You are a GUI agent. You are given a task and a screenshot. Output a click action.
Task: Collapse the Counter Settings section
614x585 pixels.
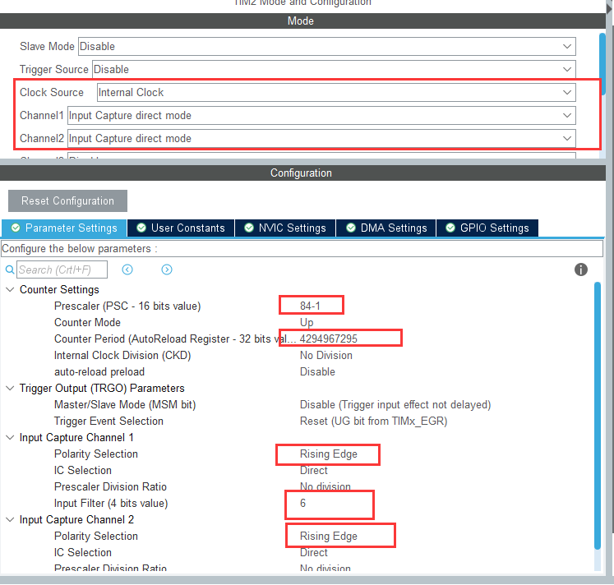tap(10, 290)
